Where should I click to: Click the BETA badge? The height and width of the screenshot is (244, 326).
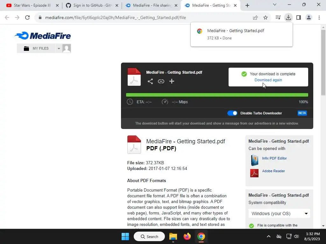pyautogui.click(x=302, y=113)
